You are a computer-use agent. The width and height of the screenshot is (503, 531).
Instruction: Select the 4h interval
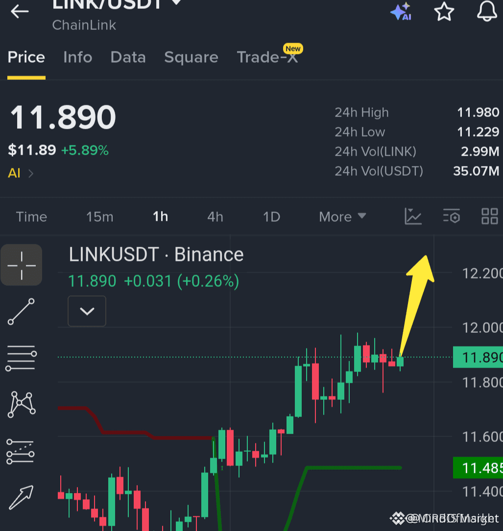click(215, 217)
